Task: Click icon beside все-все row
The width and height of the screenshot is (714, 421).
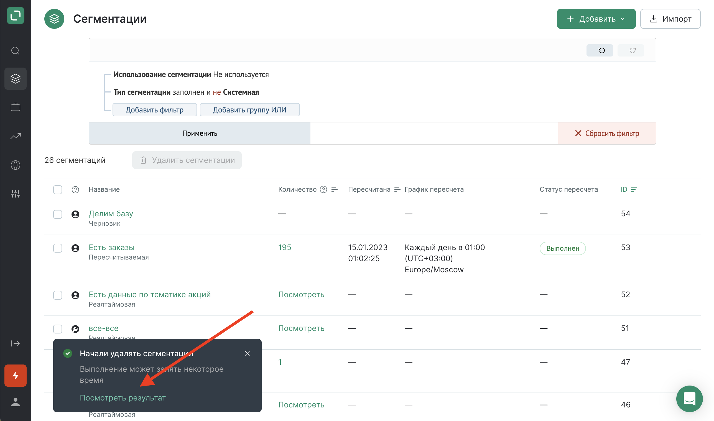Action: 75,329
